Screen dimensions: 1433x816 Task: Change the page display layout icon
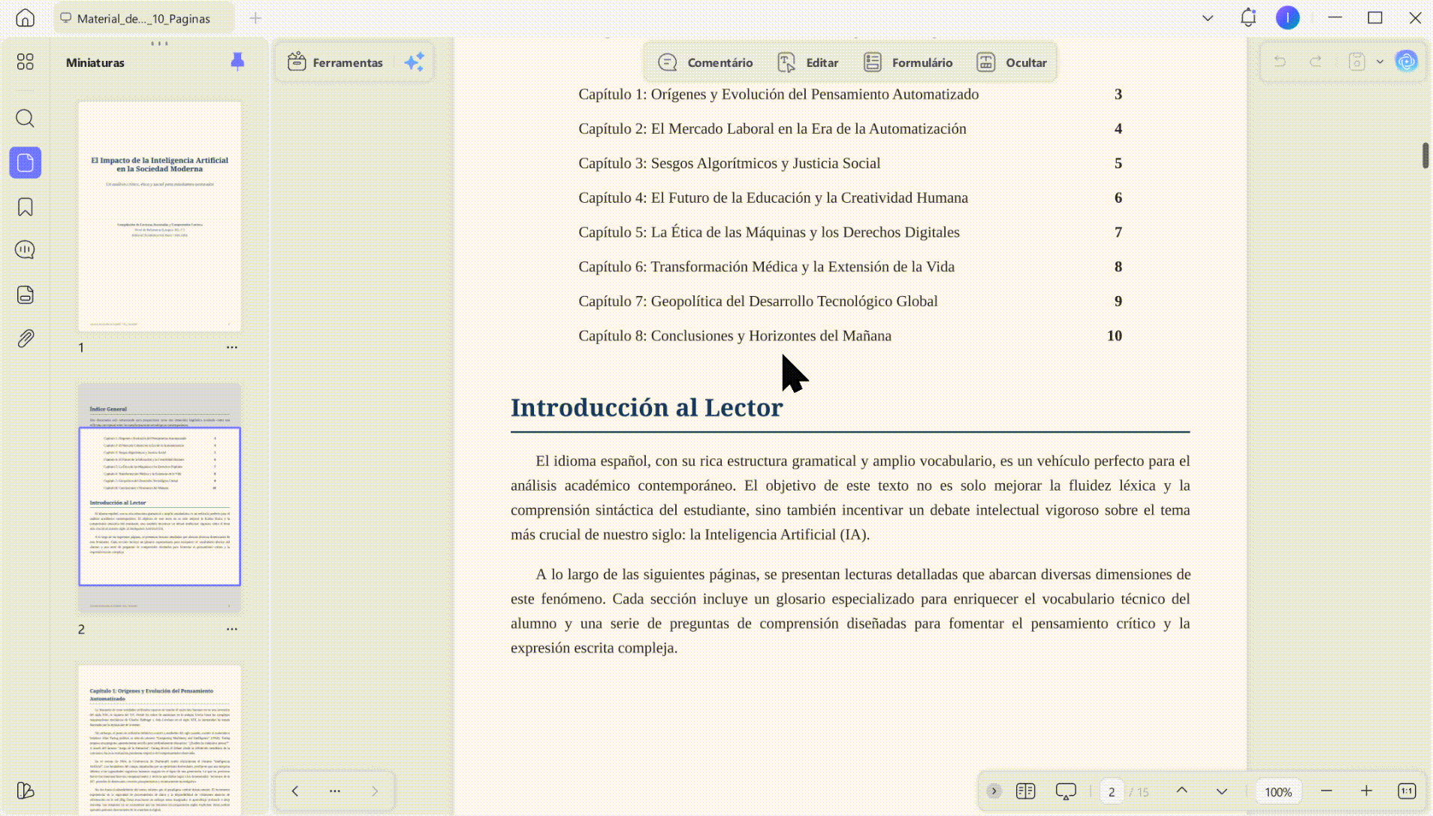coord(1025,790)
